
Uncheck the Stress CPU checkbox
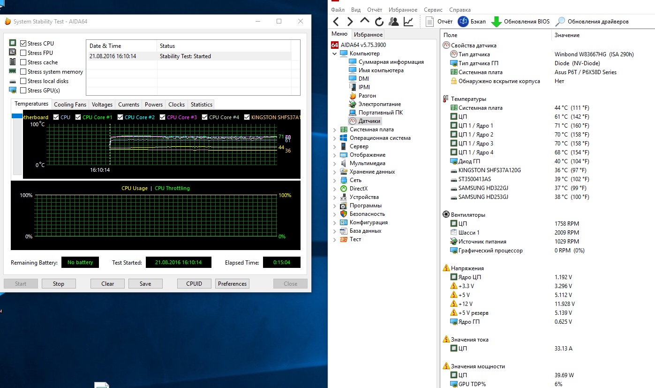click(x=23, y=44)
